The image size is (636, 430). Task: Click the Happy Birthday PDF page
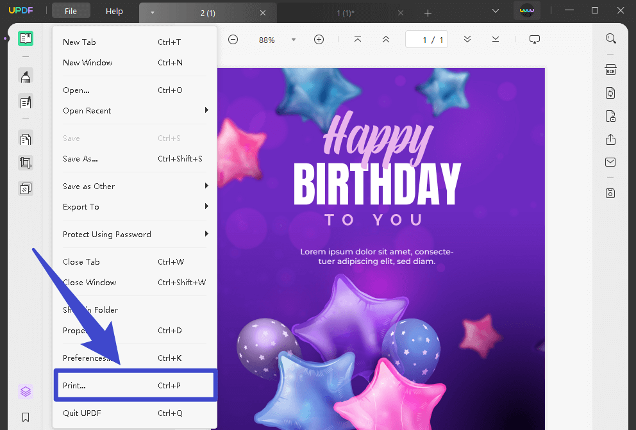point(381,249)
